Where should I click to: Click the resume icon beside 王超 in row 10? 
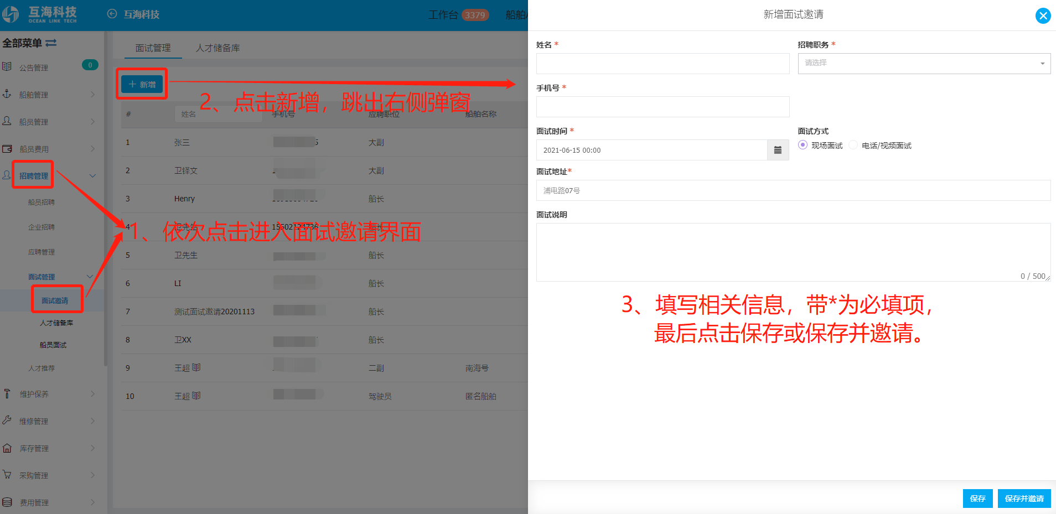196,396
